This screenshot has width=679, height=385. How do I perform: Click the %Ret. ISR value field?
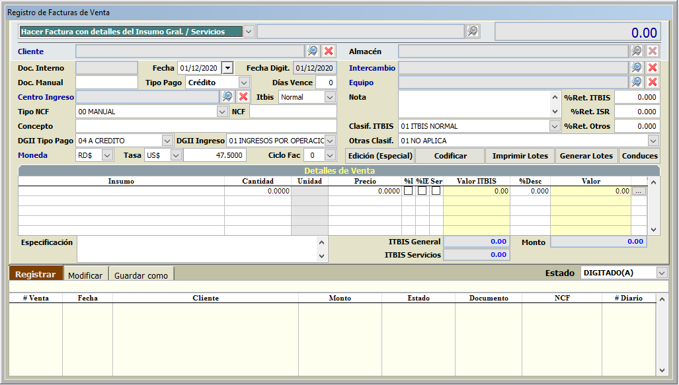click(637, 112)
